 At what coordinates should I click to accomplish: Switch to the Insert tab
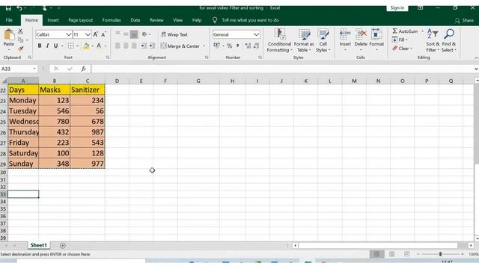click(53, 20)
